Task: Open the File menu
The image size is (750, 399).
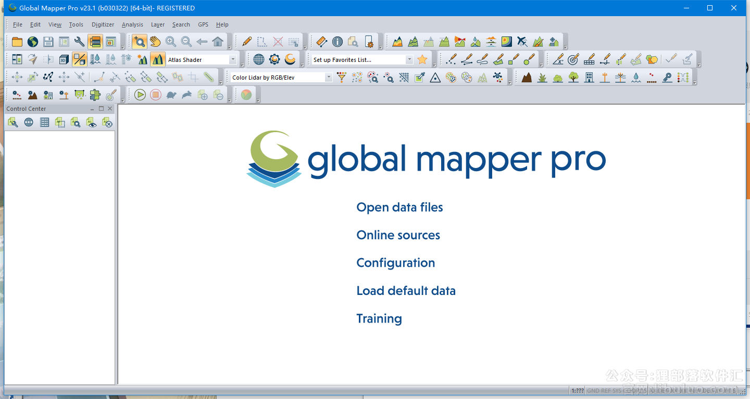Action: [x=18, y=24]
